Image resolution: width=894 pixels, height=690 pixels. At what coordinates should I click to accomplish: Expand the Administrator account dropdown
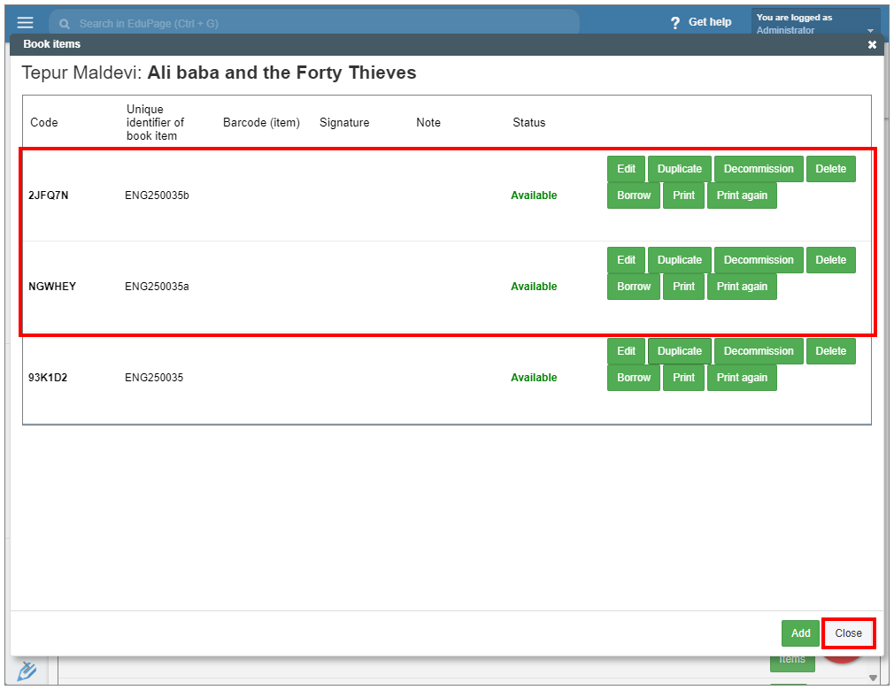(869, 31)
